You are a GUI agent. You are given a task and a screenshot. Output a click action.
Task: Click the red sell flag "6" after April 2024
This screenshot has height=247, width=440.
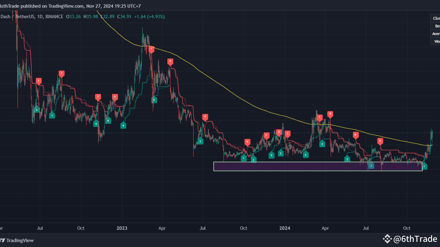pos(356,135)
